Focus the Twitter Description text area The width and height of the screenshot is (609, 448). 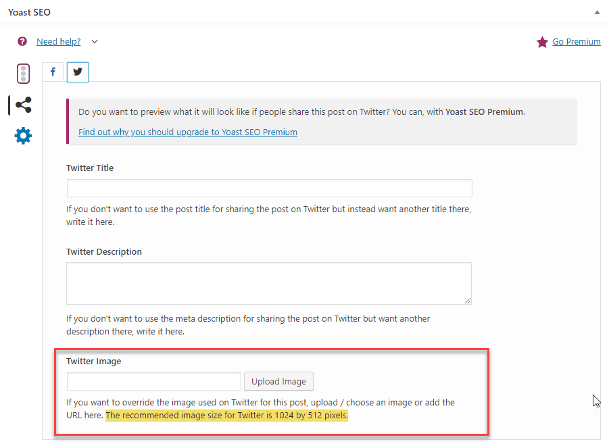pos(269,283)
